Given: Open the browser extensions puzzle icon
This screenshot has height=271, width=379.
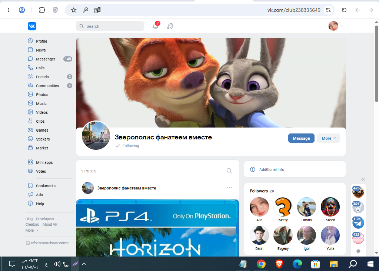Looking at the screenshot, I should coord(42,10).
